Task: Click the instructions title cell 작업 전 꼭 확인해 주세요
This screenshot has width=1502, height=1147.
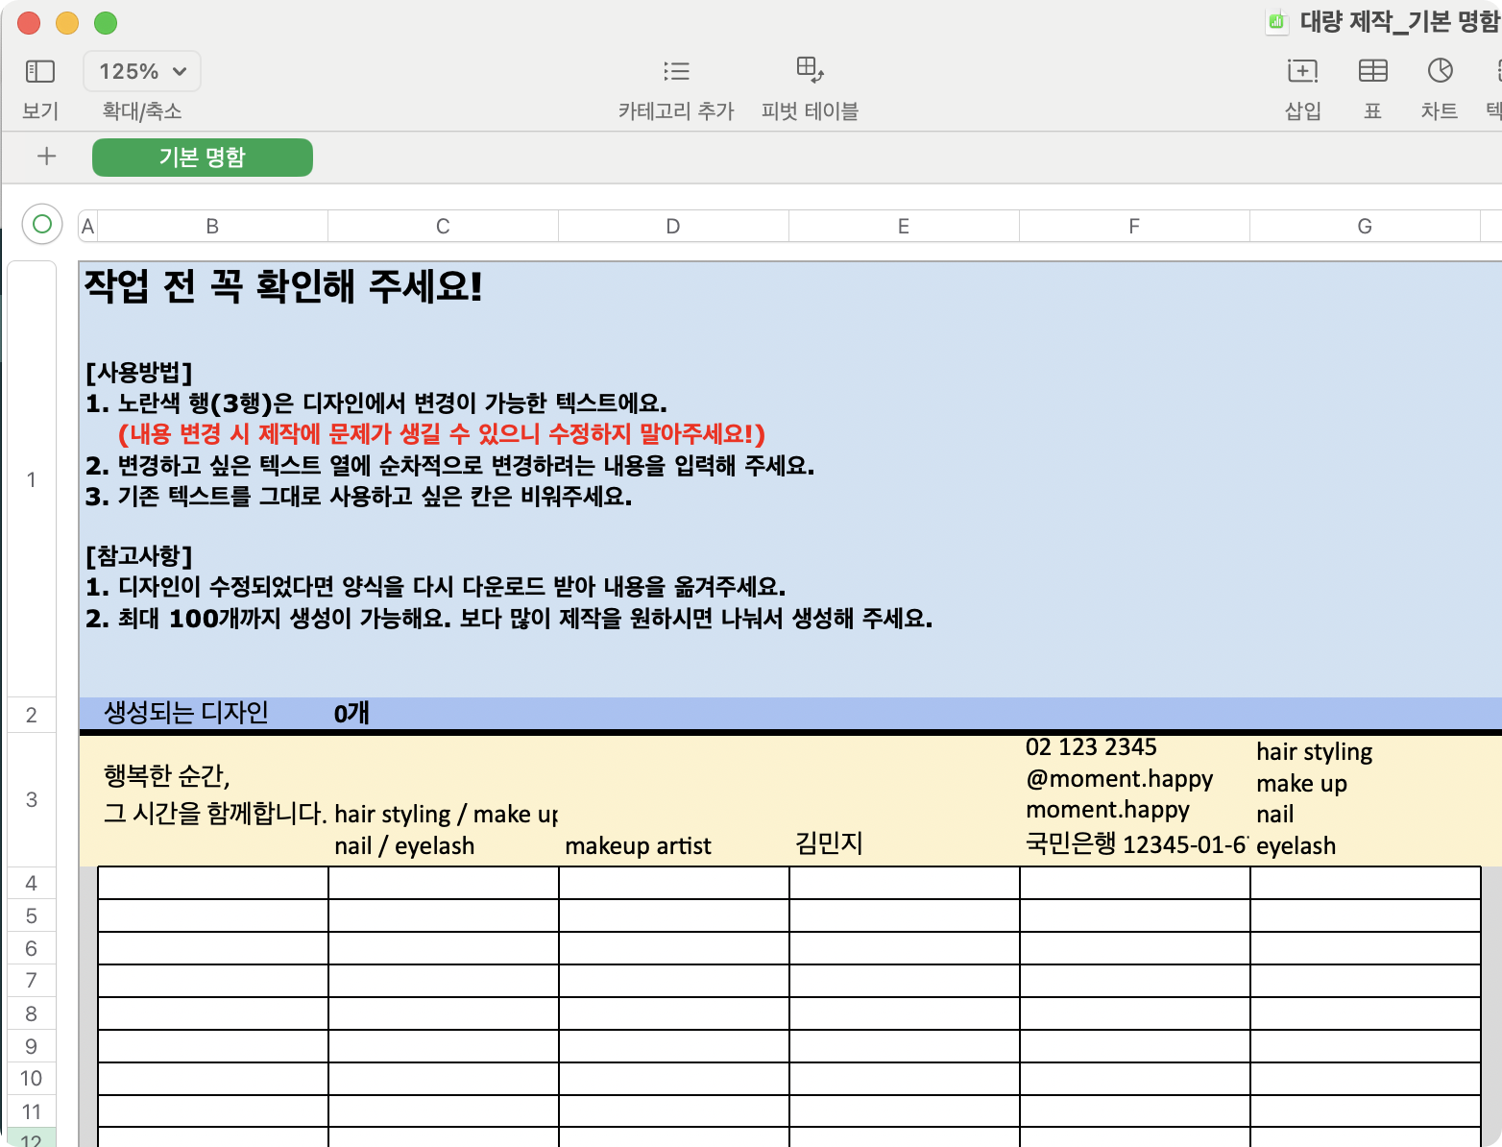Action: point(284,287)
